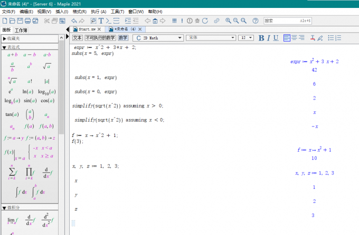Screen dimensions: 359x235
Task: Go forward with the right arrow icon
Action: point(163,21)
